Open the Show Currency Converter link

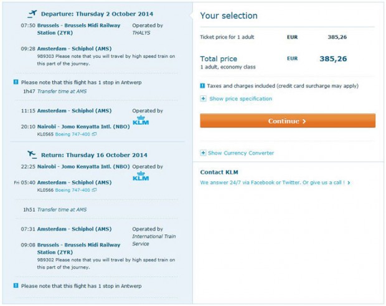coord(241,153)
